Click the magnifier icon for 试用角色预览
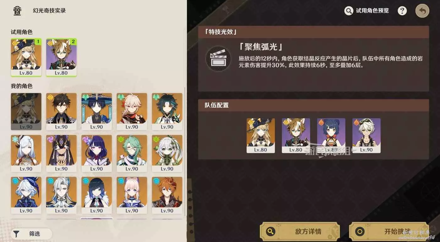This screenshot has width=440, height=242. tap(349, 11)
